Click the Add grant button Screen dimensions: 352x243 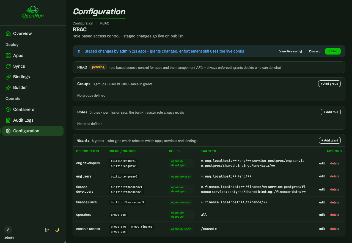pos(330,140)
